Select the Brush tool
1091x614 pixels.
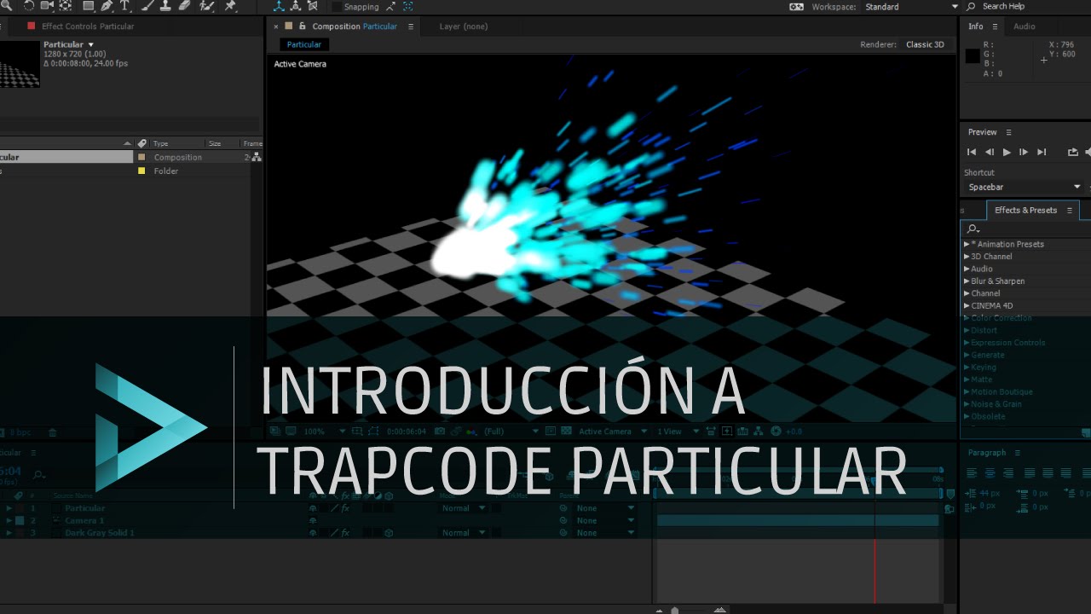[147, 6]
